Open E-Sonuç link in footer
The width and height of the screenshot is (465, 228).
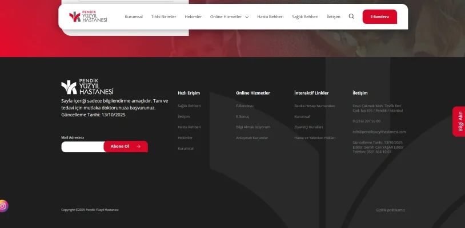click(242, 116)
